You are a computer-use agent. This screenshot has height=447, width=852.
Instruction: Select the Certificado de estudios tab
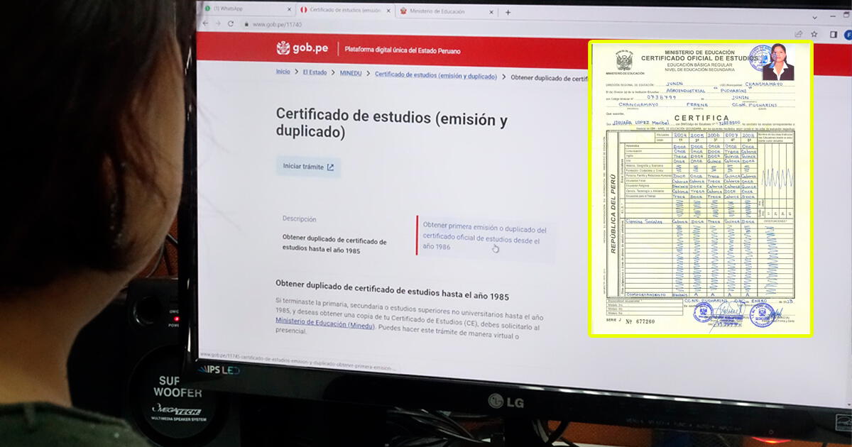coord(345,10)
